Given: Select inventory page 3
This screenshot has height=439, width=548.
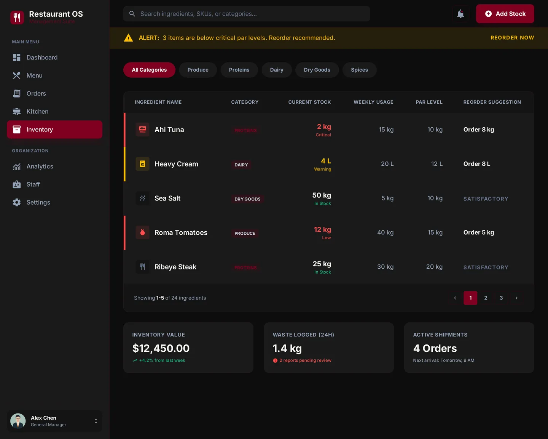Looking at the screenshot, I should [501, 298].
